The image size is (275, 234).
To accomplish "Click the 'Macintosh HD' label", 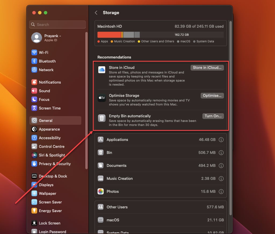I will pyautogui.click(x=110, y=26).
